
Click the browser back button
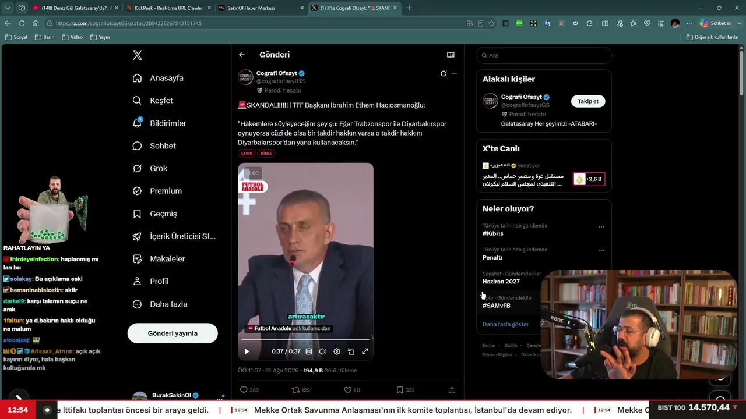[8, 23]
